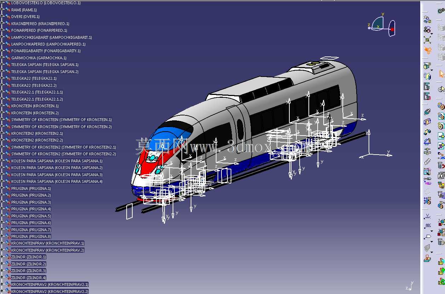Select DVERI (DVERI.1) tree node

(x=25, y=17)
